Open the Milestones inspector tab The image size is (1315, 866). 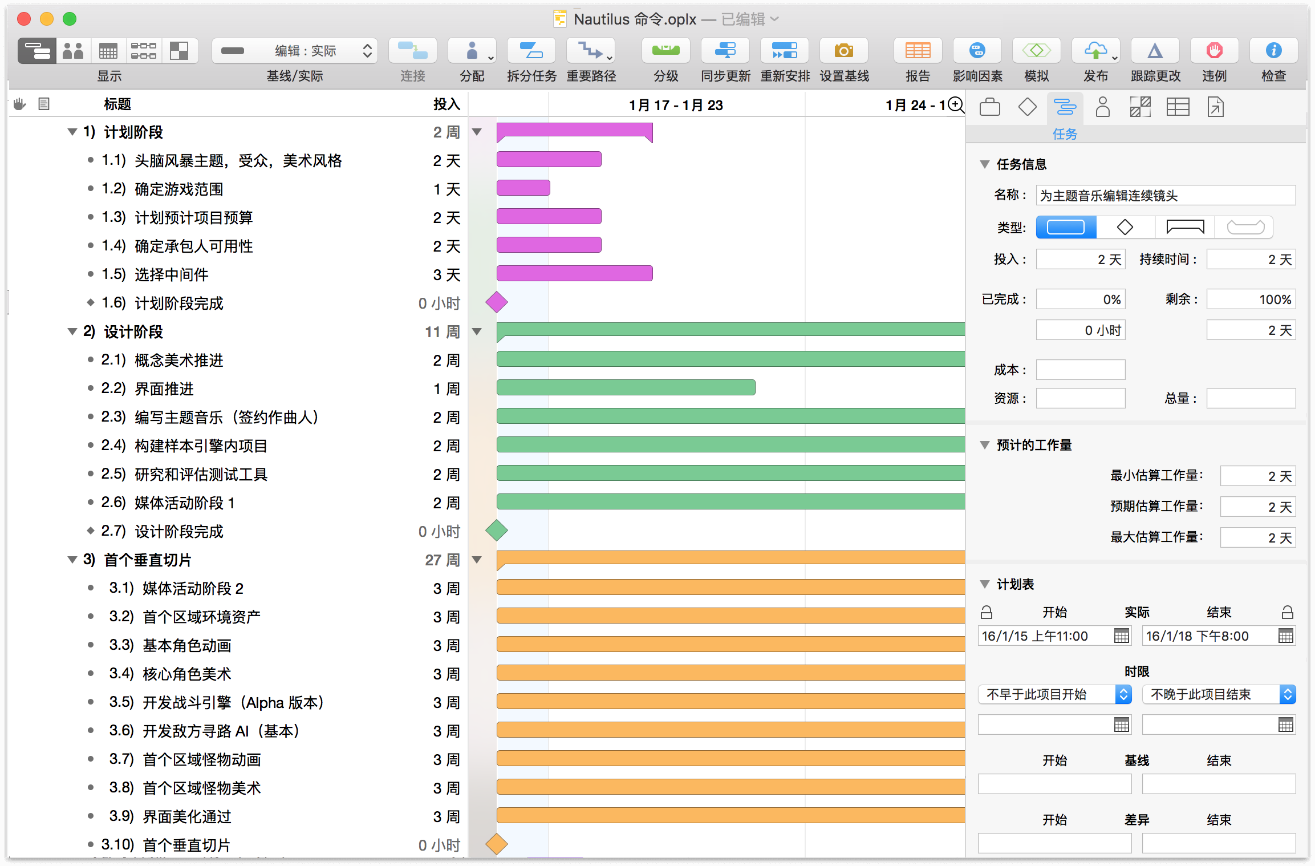point(1027,107)
